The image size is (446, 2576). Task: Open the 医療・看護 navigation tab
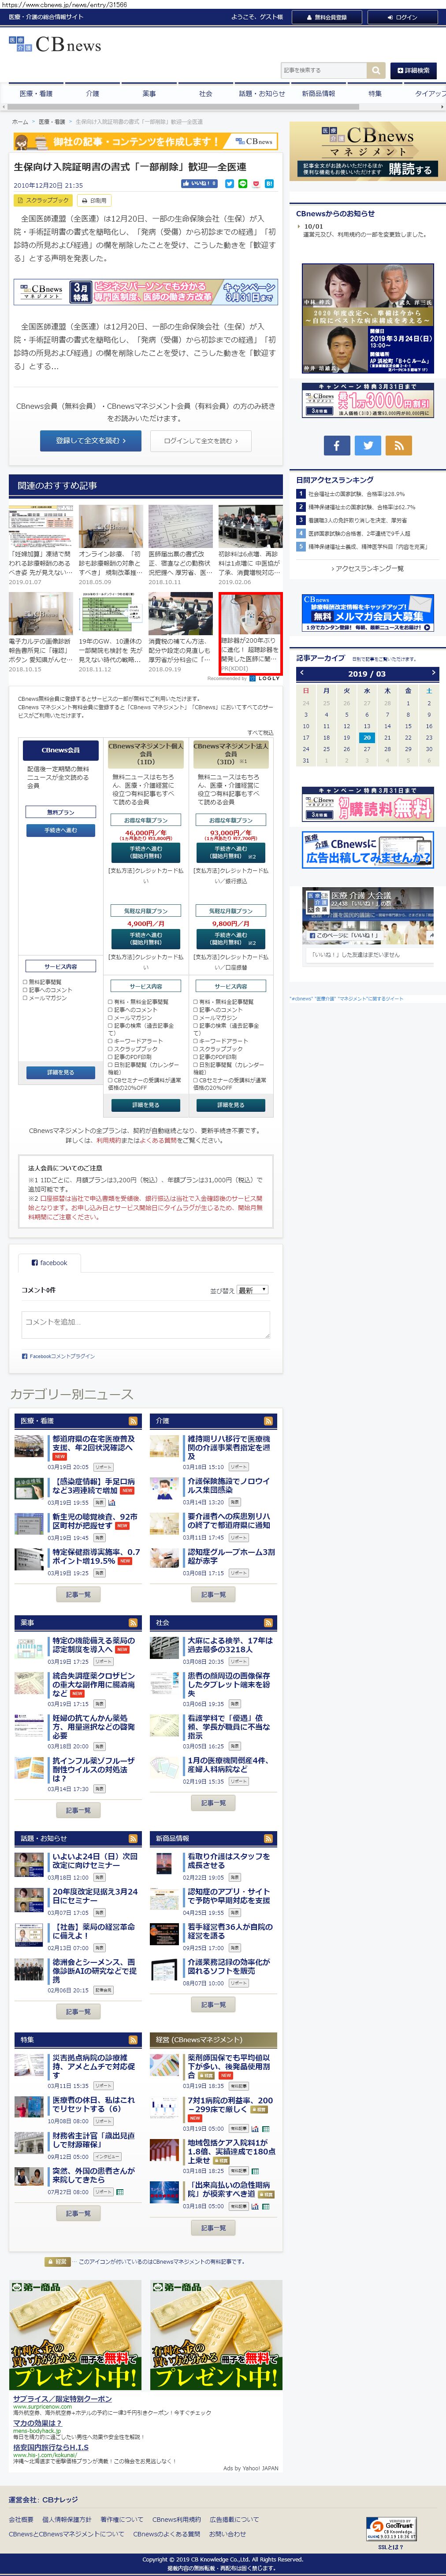click(x=36, y=93)
